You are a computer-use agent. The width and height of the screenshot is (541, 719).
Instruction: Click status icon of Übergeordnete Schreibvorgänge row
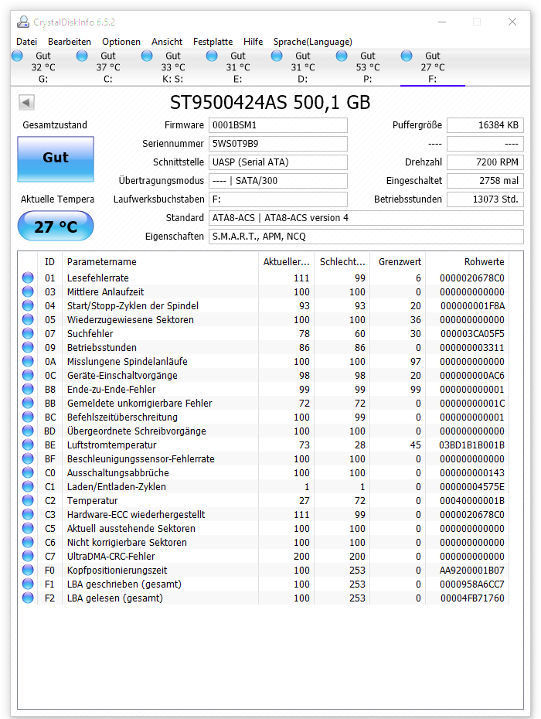pyautogui.click(x=28, y=431)
